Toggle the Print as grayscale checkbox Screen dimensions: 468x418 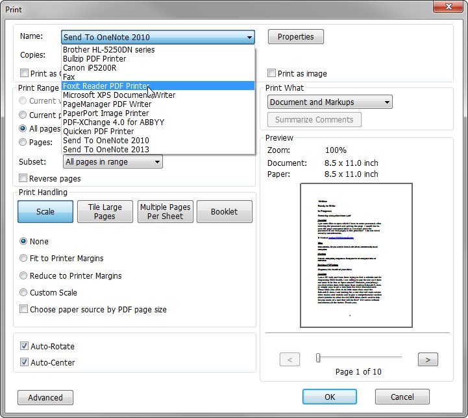pyautogui.click(x=24, y=73)
